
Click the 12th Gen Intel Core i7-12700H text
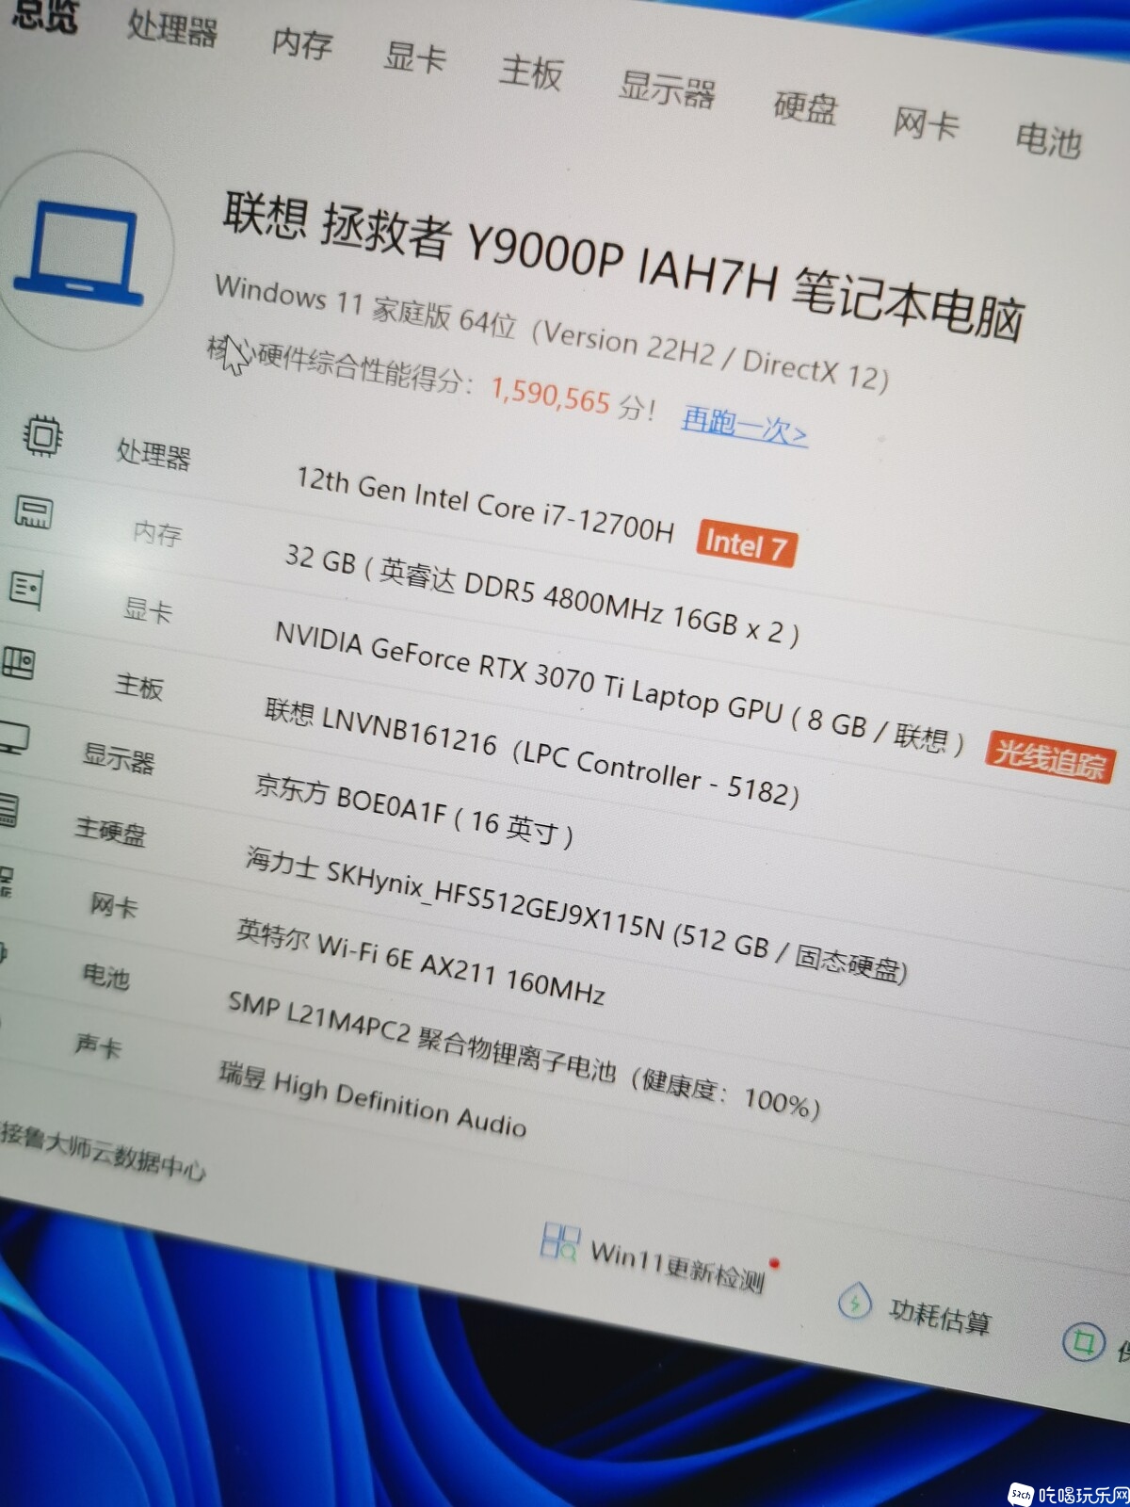coord(486,505)
